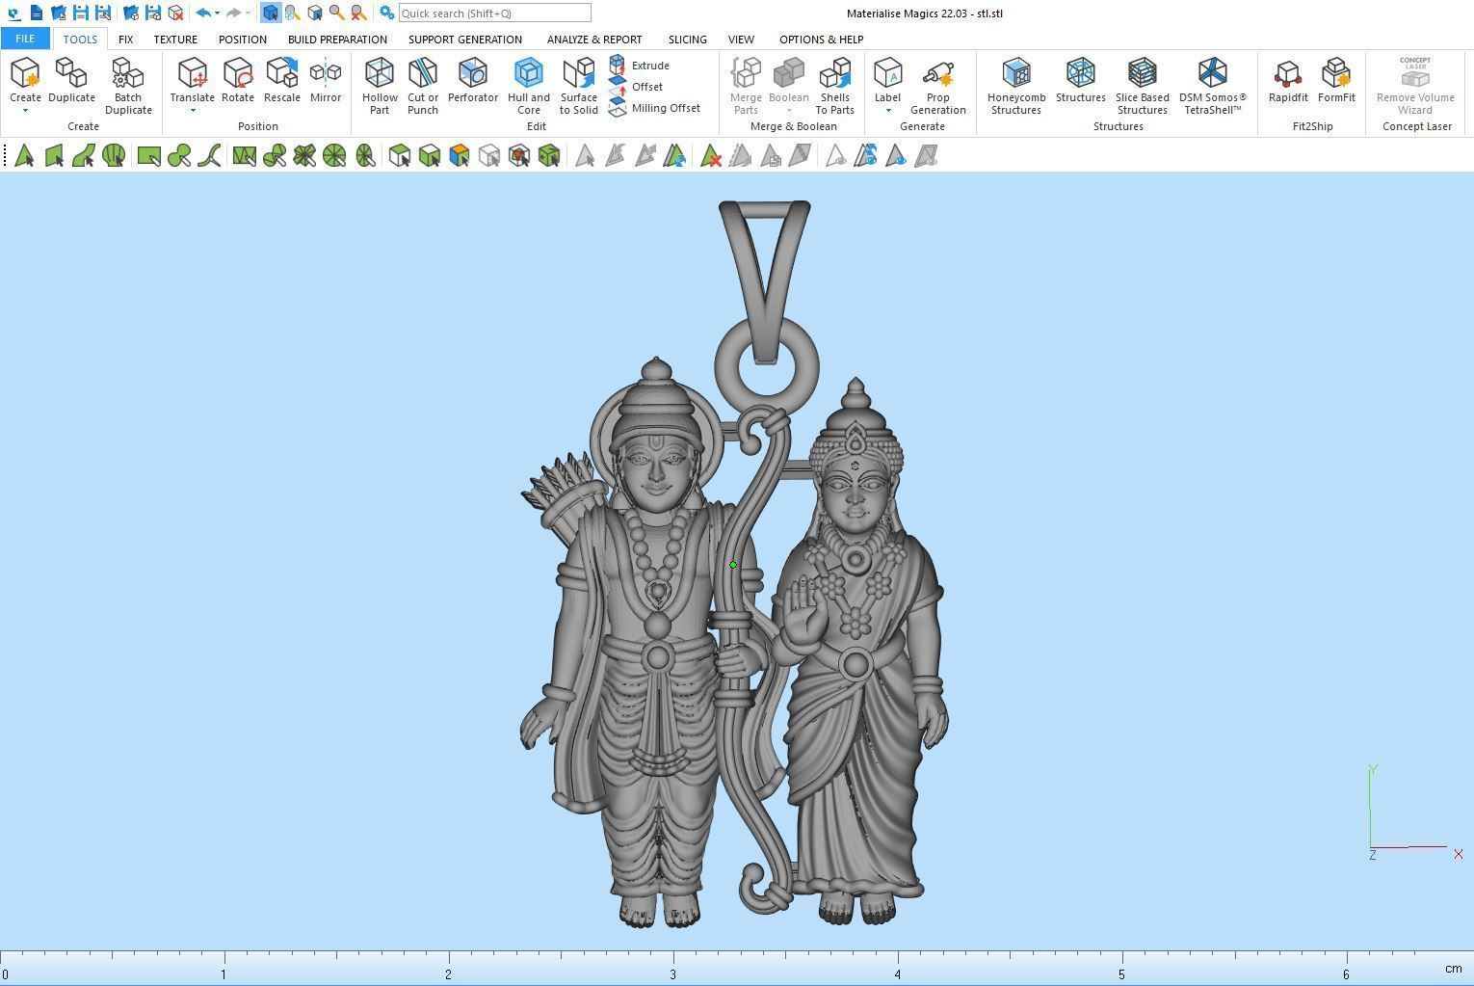Open the BUILD PREPARATION tab
This screenshot has height=986, width=1474.
[x=337, y=40]
